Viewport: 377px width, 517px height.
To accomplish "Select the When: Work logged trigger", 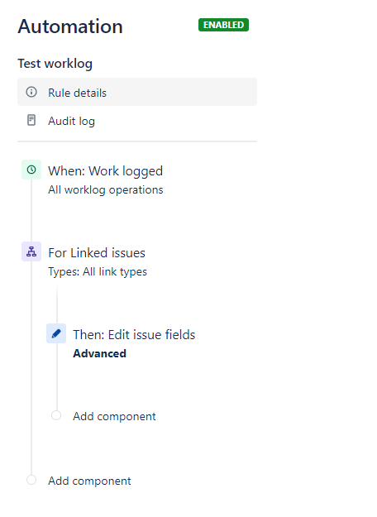I will pos(106,171).
